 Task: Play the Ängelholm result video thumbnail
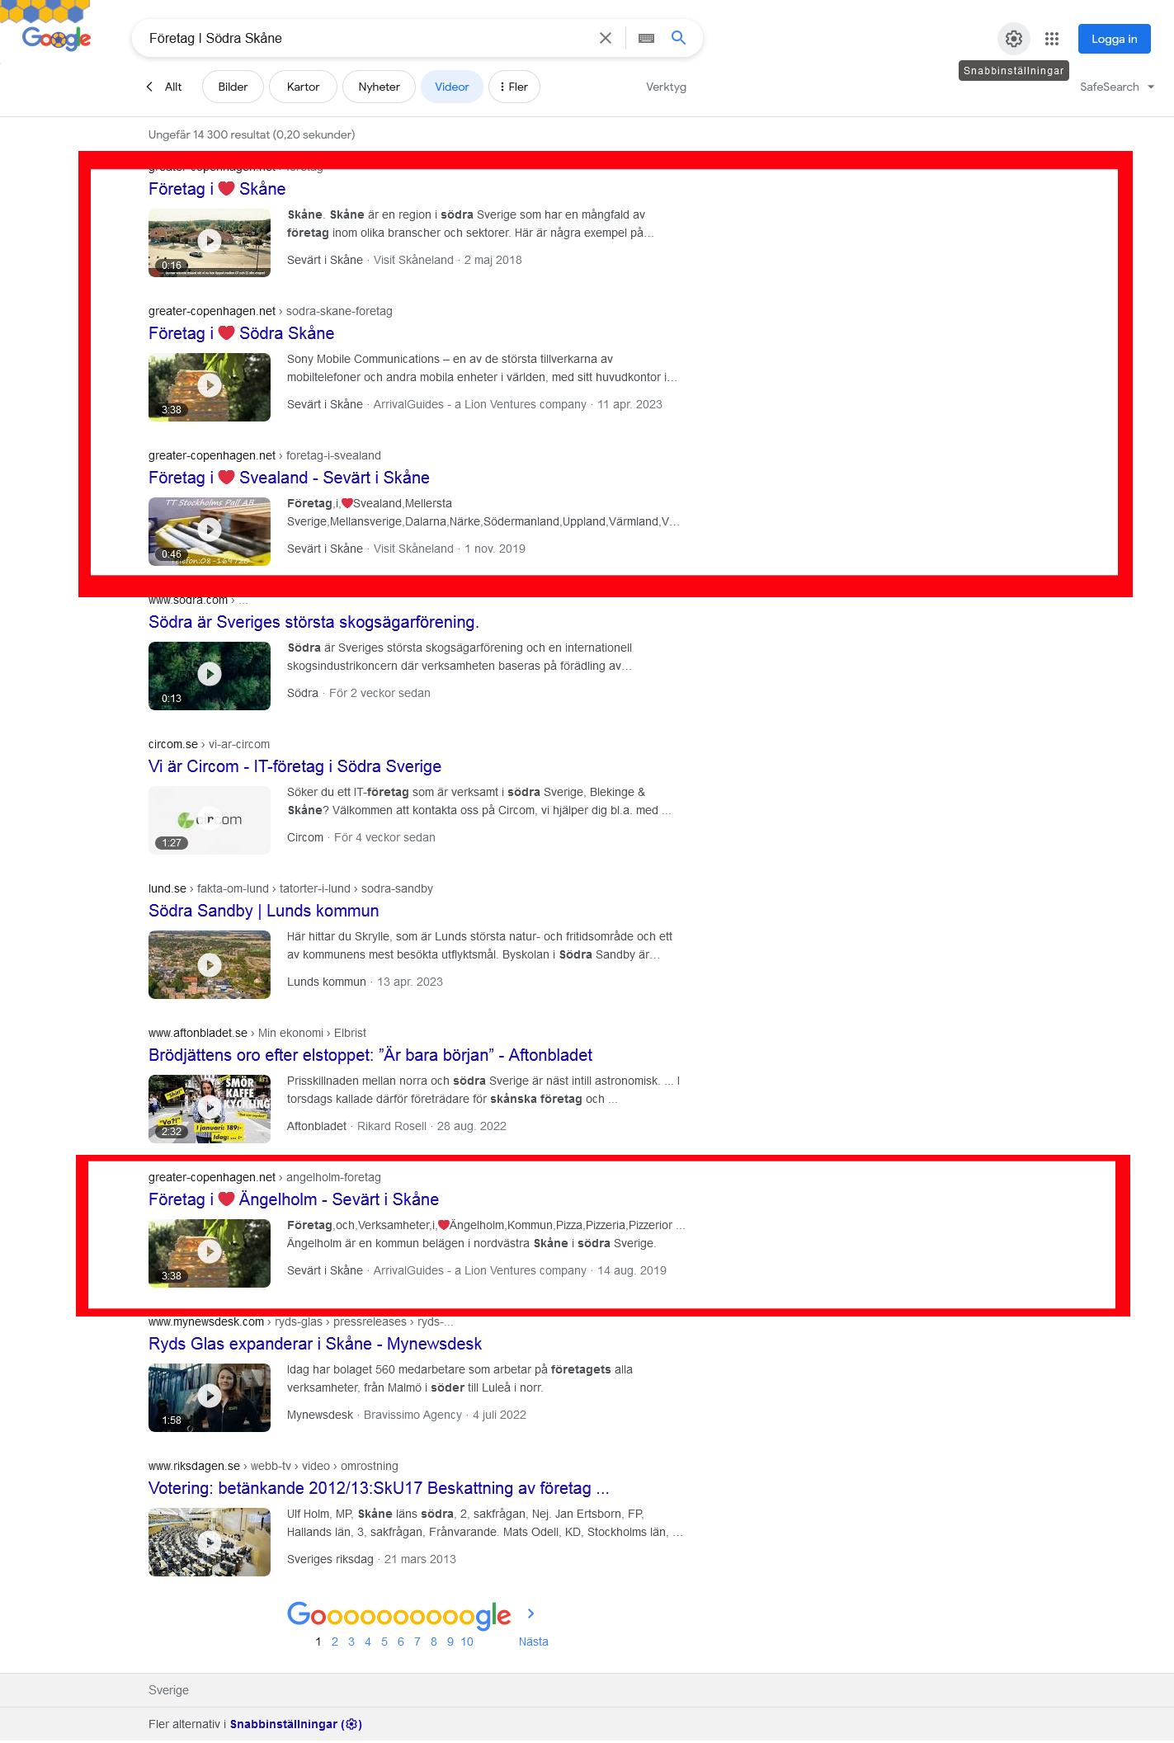(210, 1253)
